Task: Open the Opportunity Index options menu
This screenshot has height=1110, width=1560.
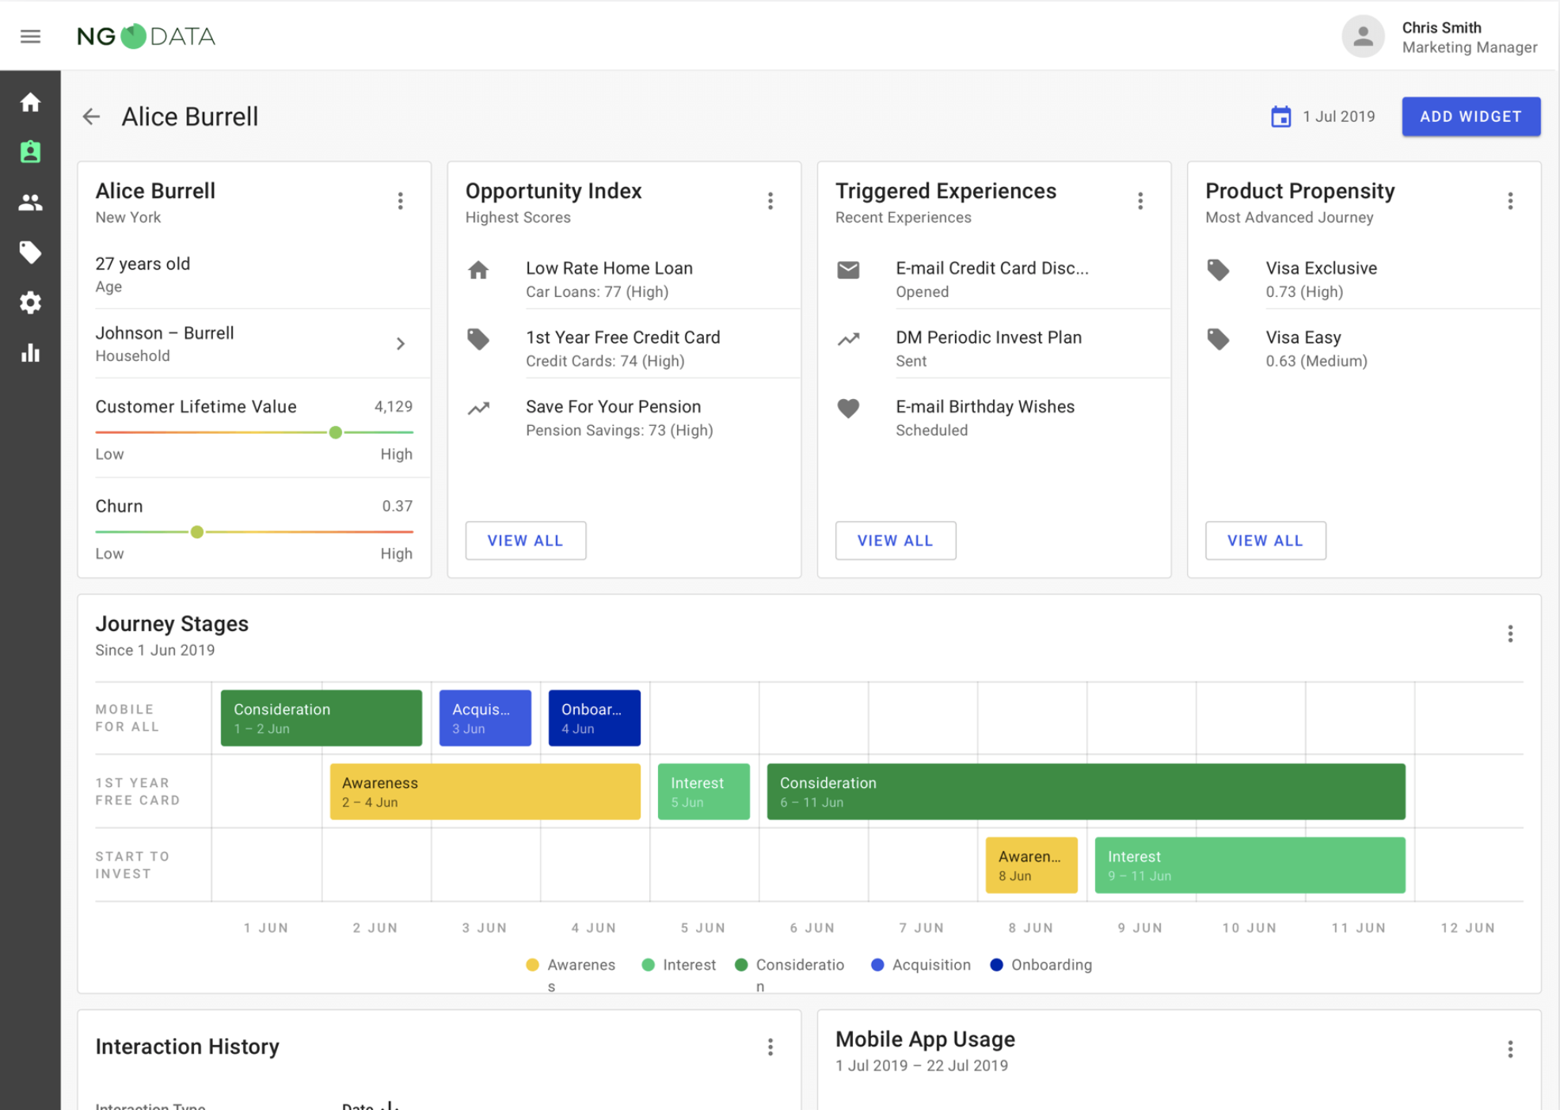Action: click(x=770, y=201)
